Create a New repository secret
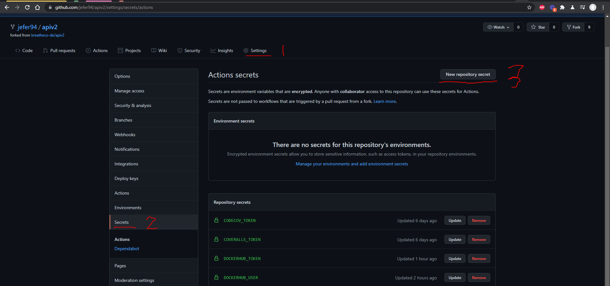610x286 pixels. pos(468,74)
